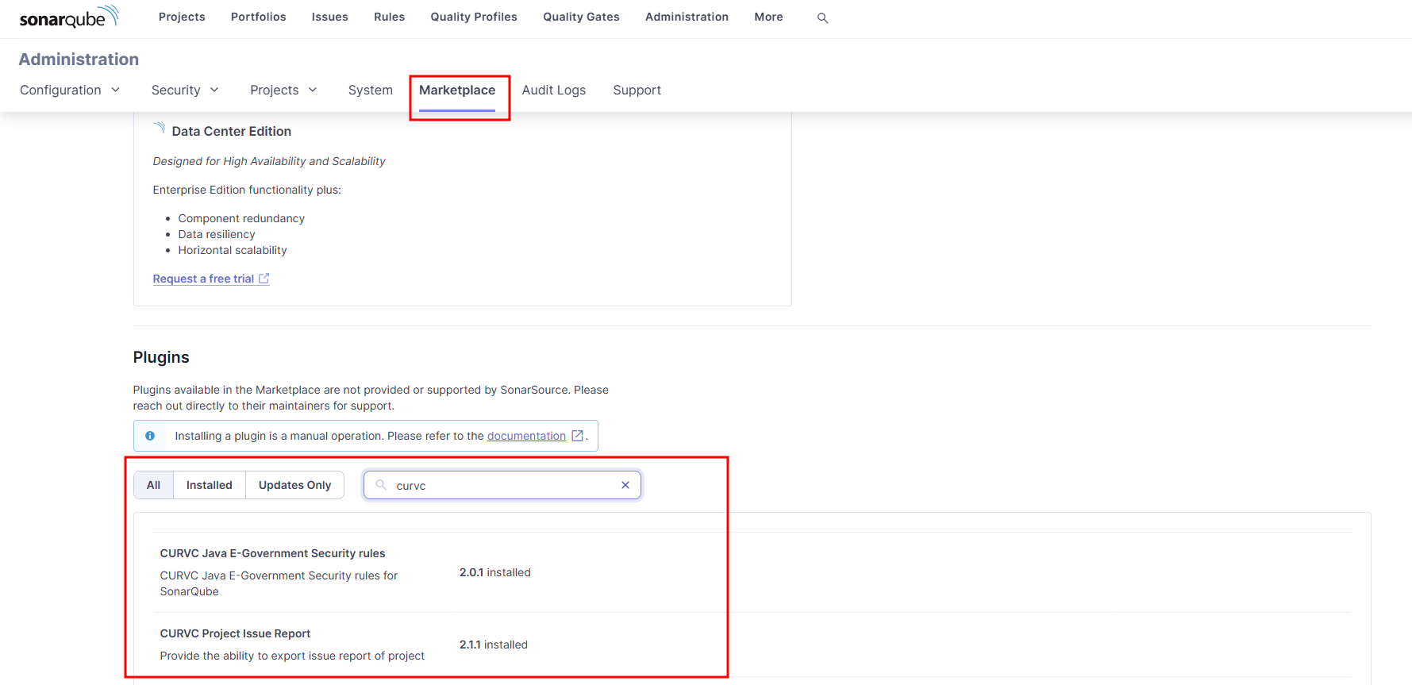1412x685 pixels.
Task: Open Administration in the top navigation
Action: tap(687, 17)
